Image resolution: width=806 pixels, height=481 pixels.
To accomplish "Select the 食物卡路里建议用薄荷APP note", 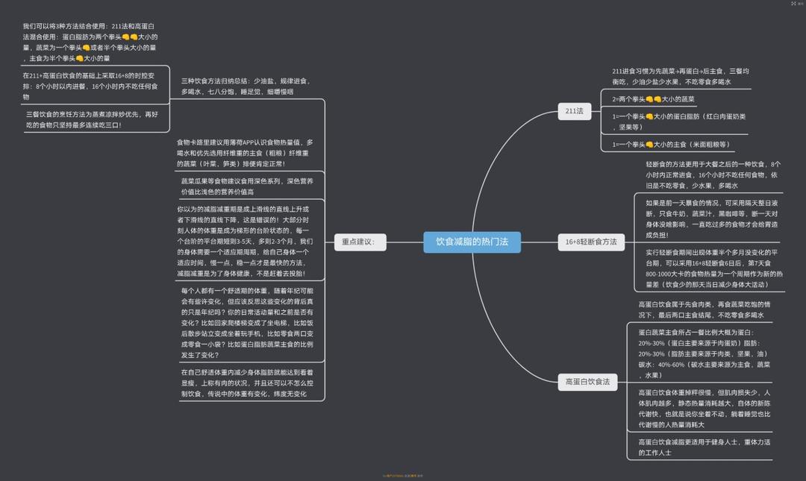I will pyautogui.click(x=245, y=153).
